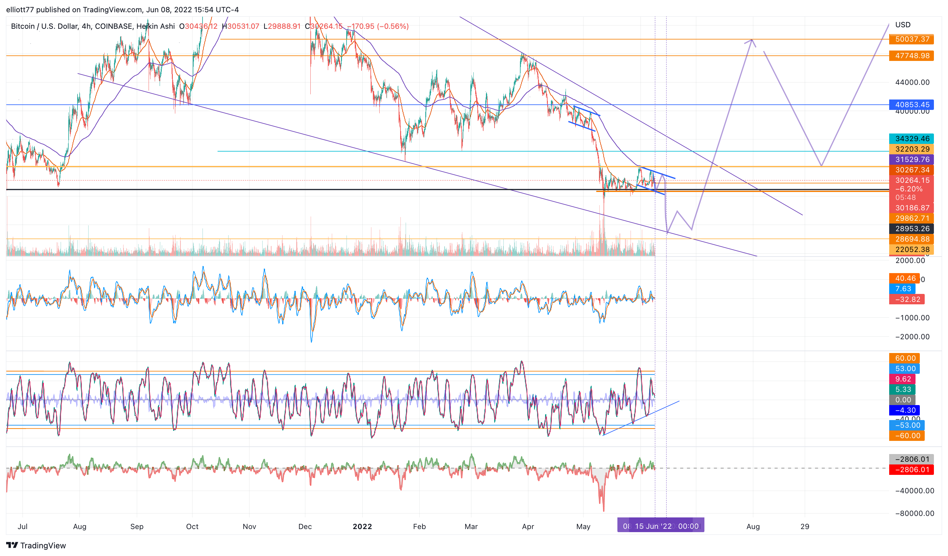This screenshot has width=948, height=556.
Task: Click the 28953.26 black price label
Action: tap(912, 229)
